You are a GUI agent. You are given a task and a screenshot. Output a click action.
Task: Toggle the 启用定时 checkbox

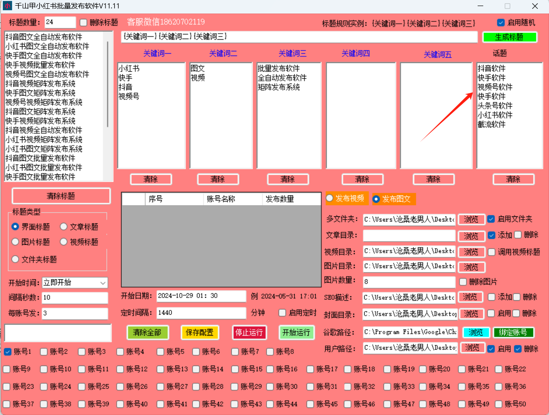coord(282,313)
